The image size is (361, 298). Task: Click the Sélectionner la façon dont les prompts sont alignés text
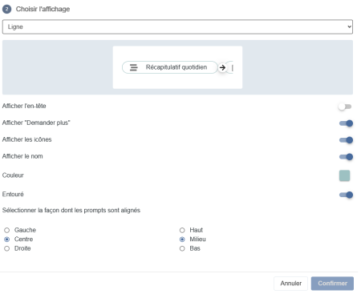tap(71, 211)
